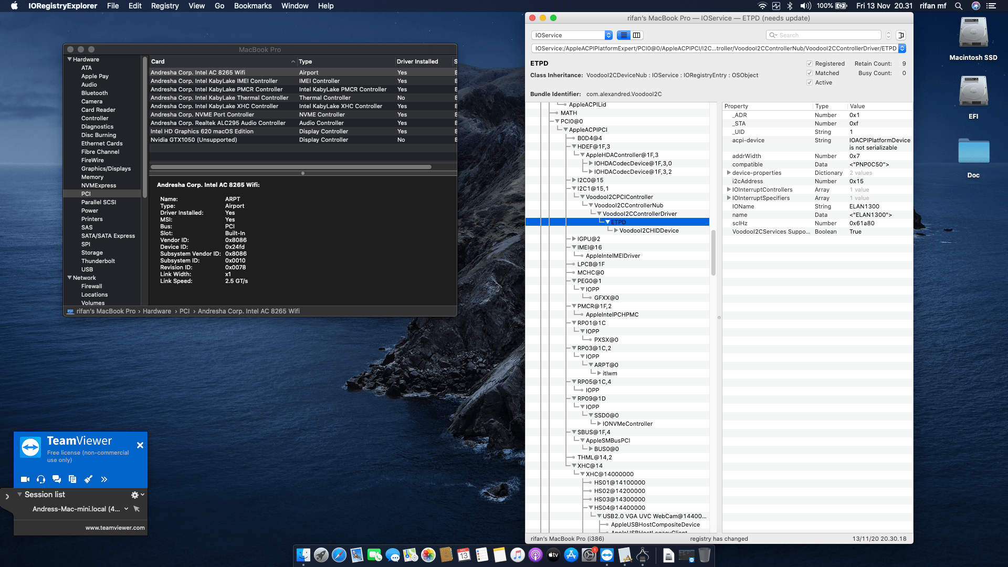Click inside the IORegistryExplorer search field
The width and height of the screenshot is (1008, 567).
click(823, 35)
